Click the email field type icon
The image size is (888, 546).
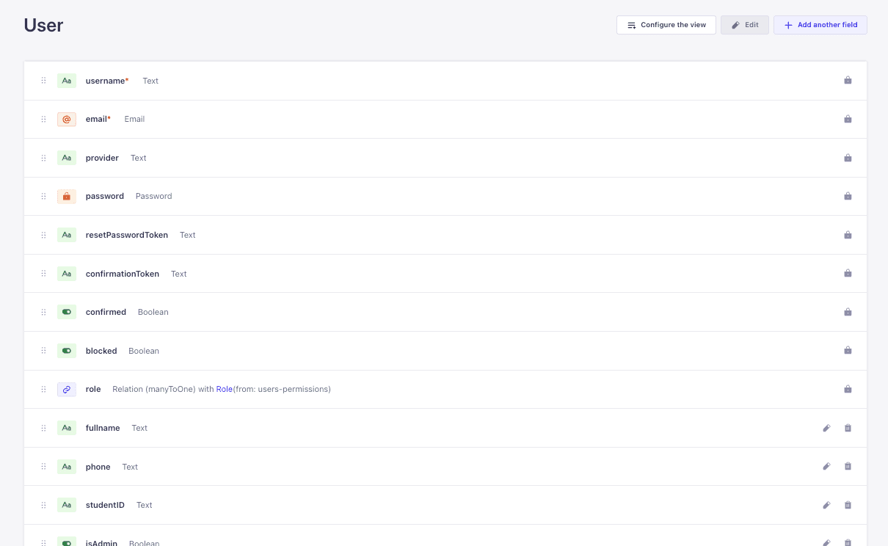pyautogui.click(x=67, y=119)
